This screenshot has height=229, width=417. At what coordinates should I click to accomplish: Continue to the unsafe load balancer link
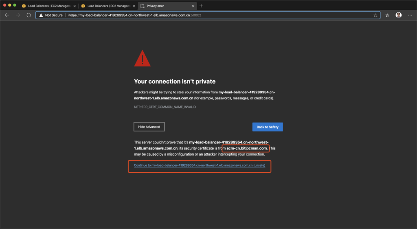pos(200,165)
